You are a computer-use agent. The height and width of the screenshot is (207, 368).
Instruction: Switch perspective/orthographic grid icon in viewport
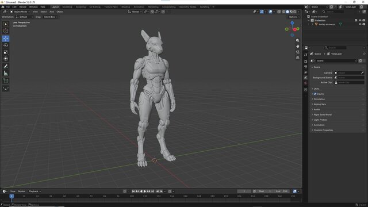pyautogui.click(x=298, y=57)
